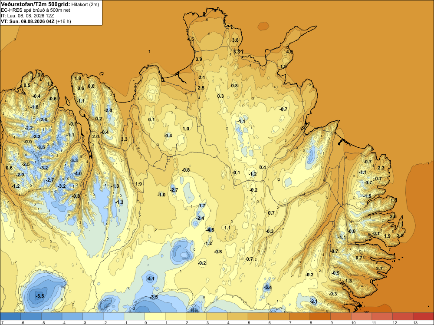
Task: Click the valid time line 'VT: Sun. 09.08.2026 04Z'
Action: click(x=28, y=21)
